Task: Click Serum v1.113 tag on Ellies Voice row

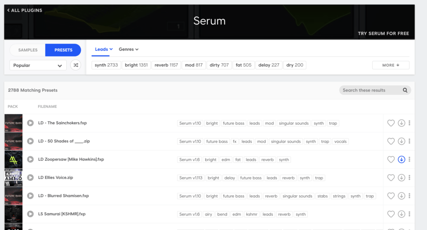Action: pyautogui.click(x=191, y=178)
